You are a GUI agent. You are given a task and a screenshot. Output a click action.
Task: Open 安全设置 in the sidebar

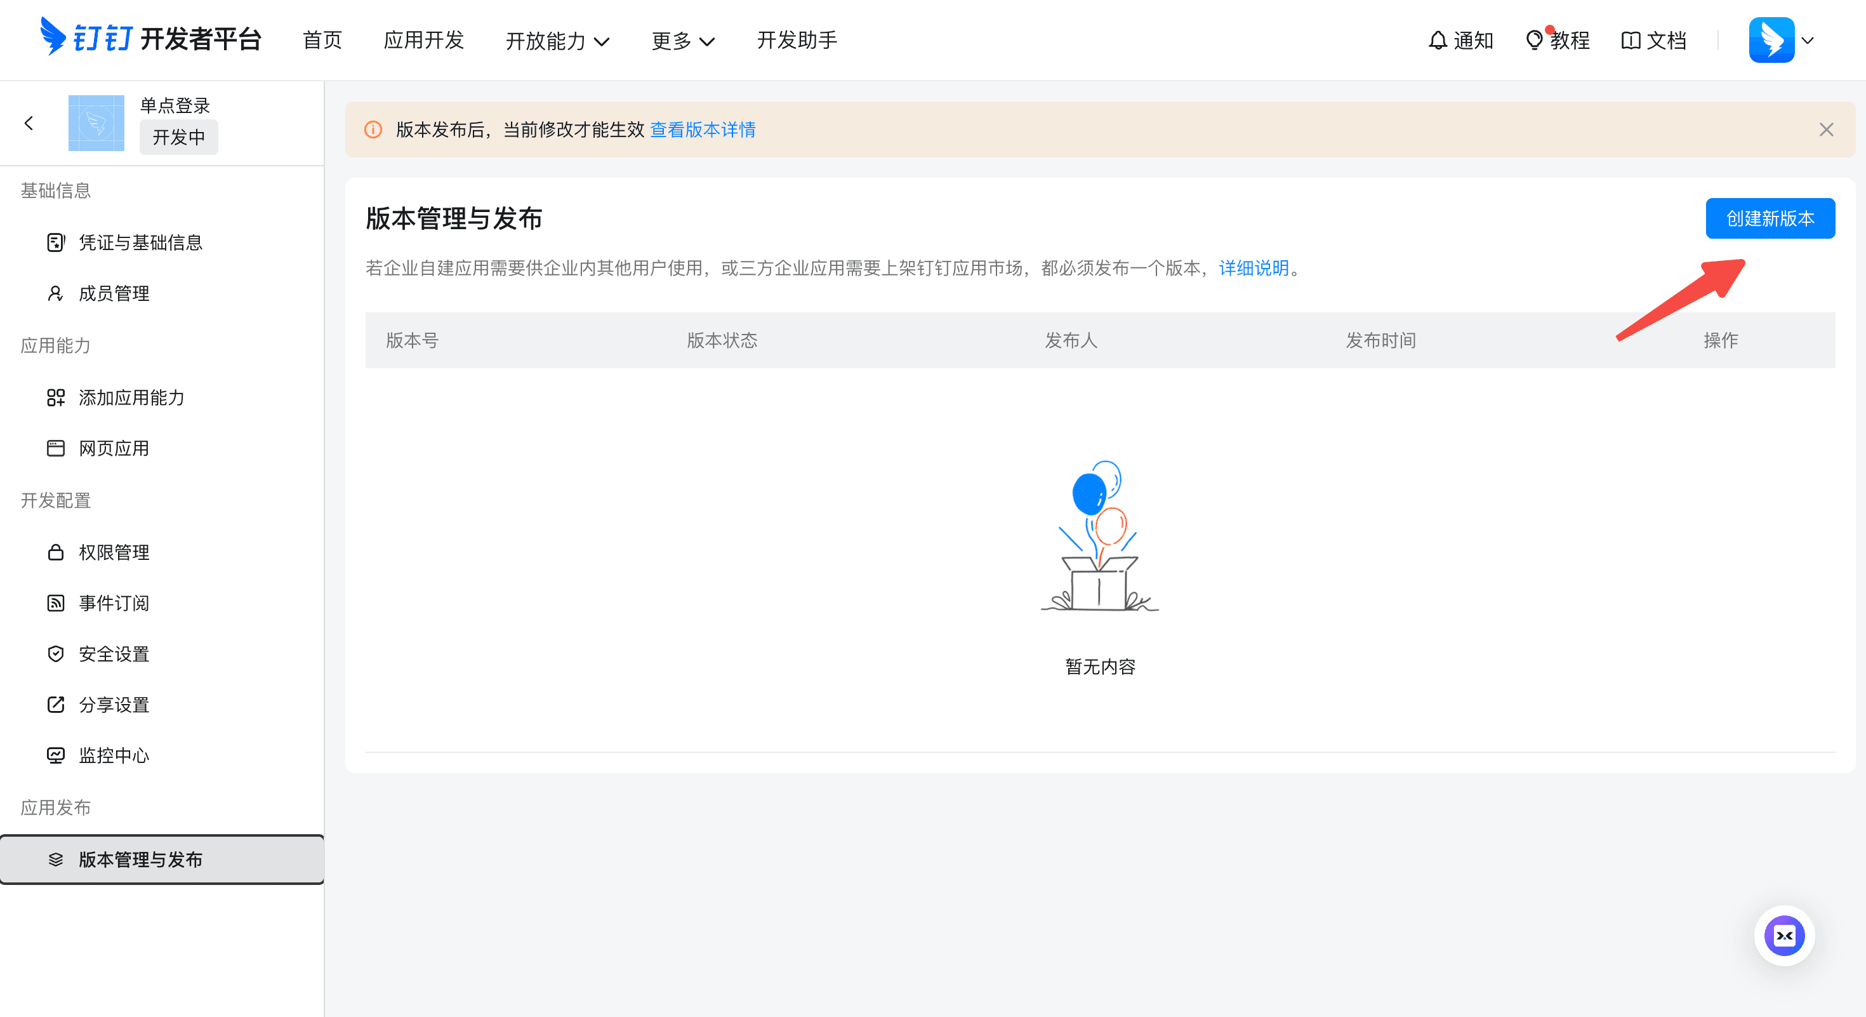[114, 653]
